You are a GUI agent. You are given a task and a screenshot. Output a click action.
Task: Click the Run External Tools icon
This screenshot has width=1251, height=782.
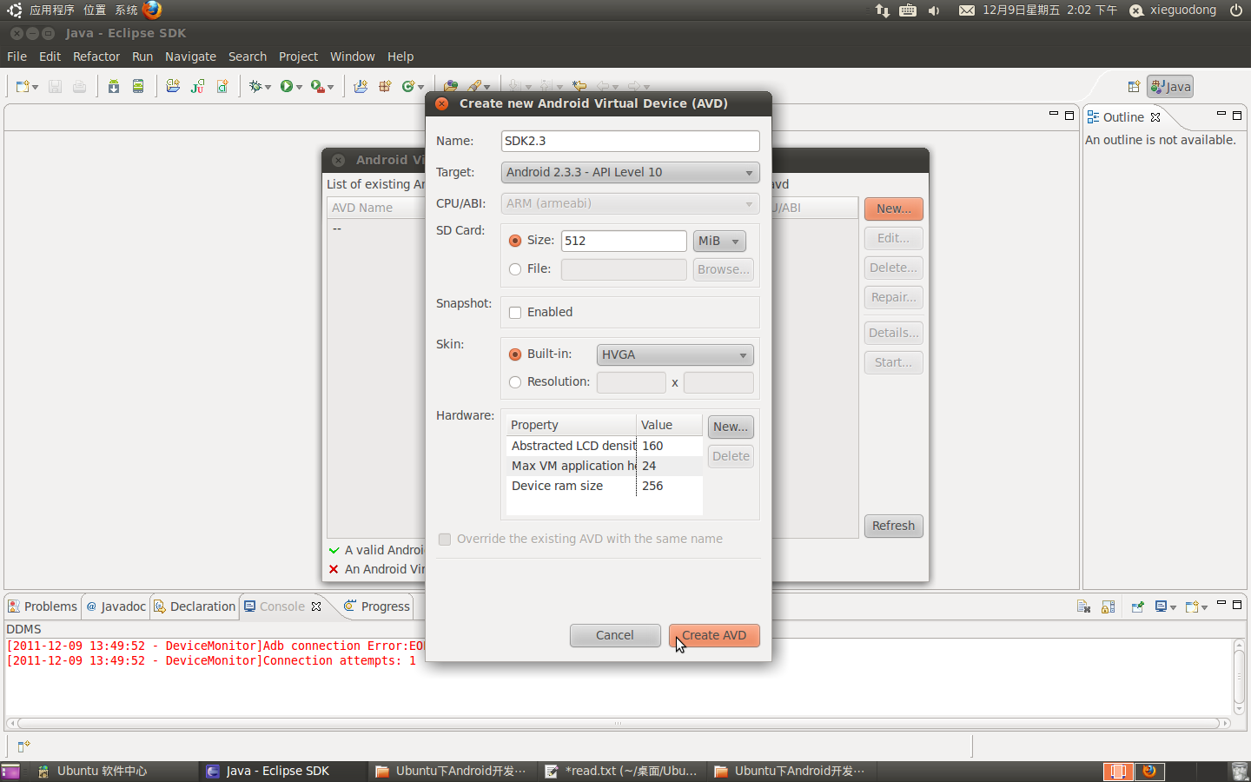[317, 86]
